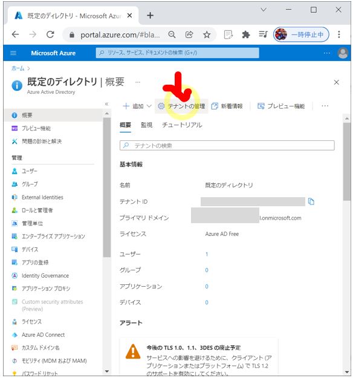Close the 既定のディレクトリ browser tab
This screenshot has height=378, width=353.
pyautogui.click(x=129, y=16)
